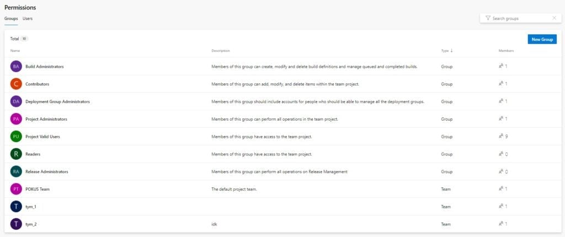Clear the search groups filter with X
This screenshot has height=237, width=565.
tap(554, 18)
